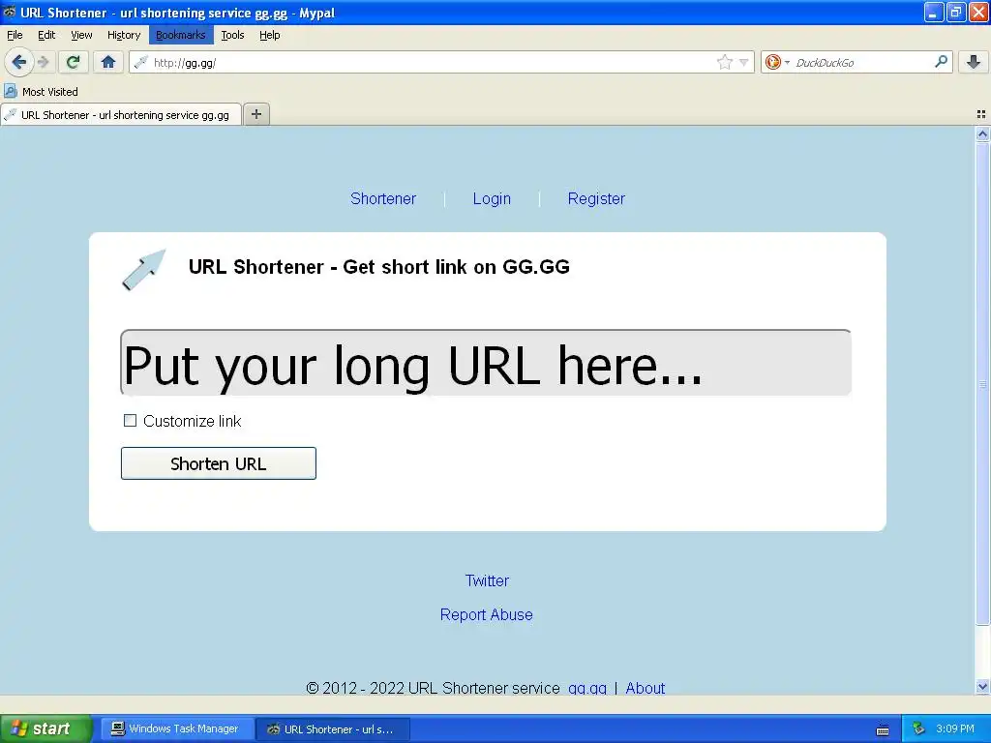The height and width of the screenshot is (743, 991).
Task: Bookmark this page with the star icon
Action: 724,62
